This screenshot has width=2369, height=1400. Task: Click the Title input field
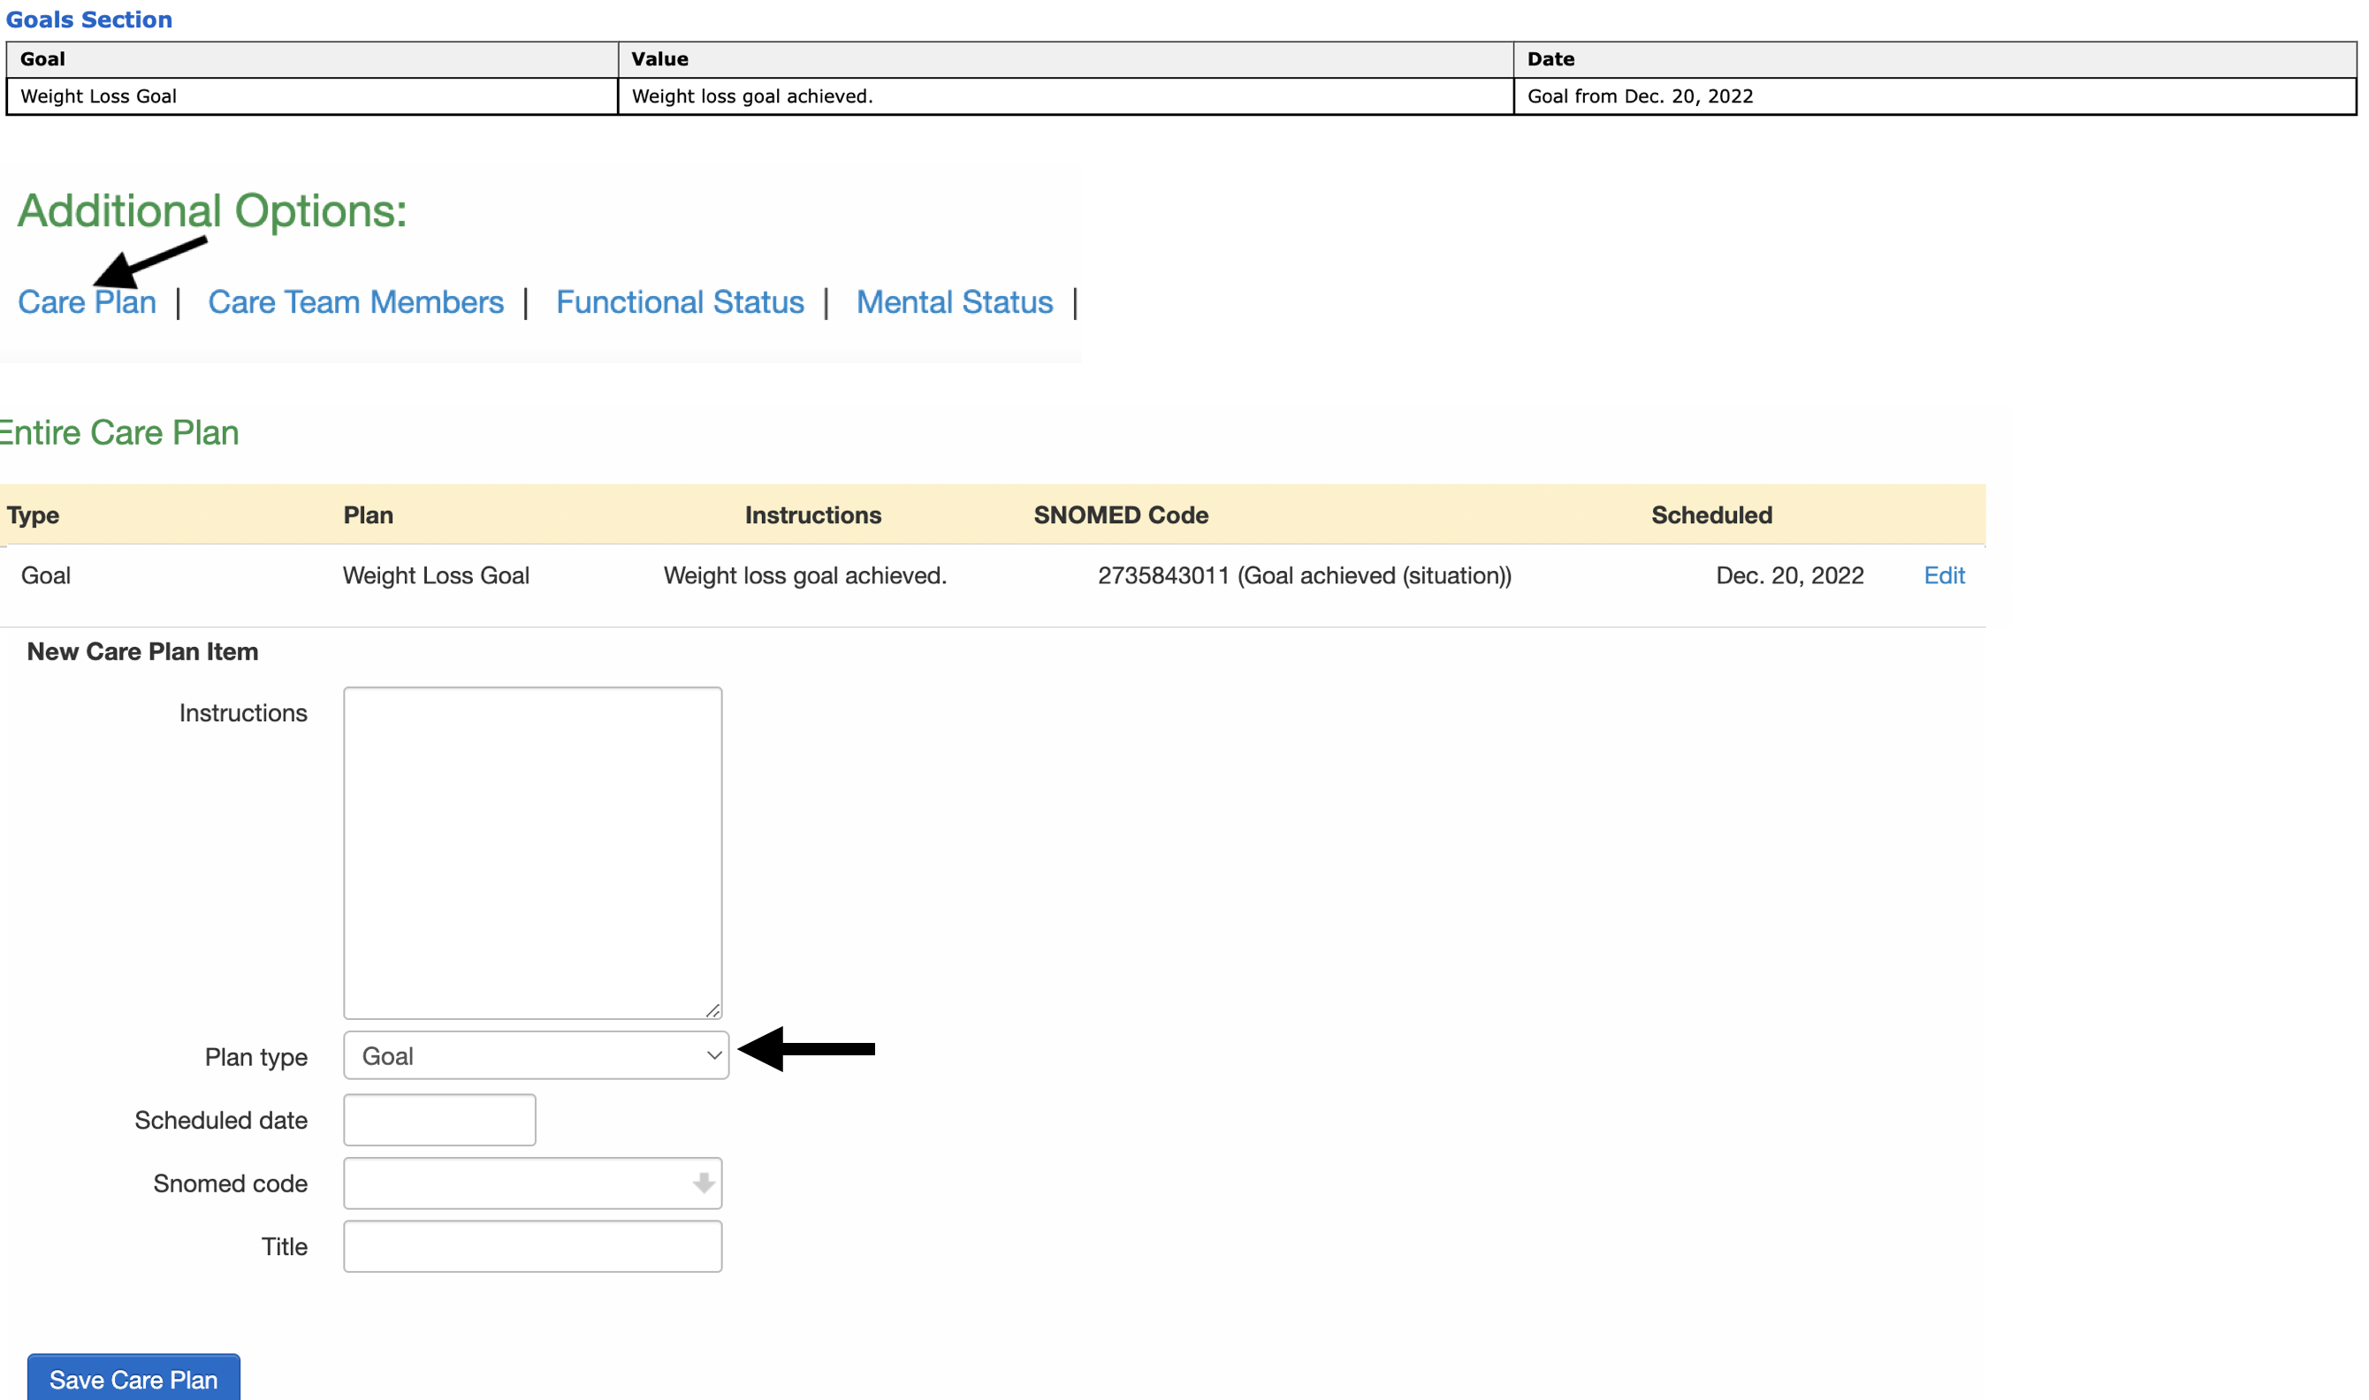[x=532, y=1246]
